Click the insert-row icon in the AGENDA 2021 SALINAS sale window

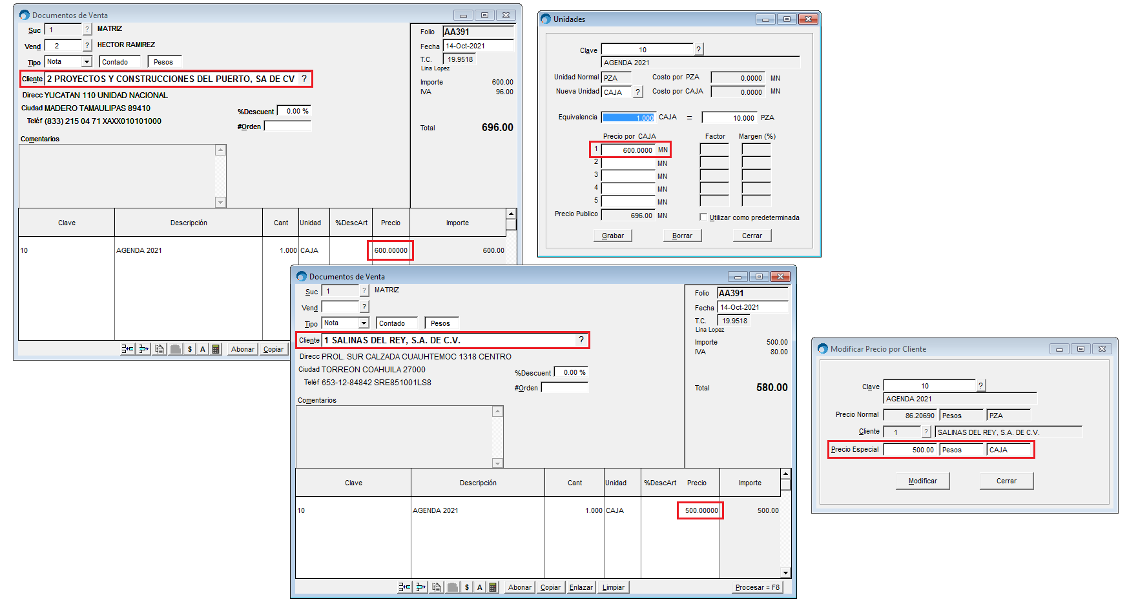(x=404, y=587)
